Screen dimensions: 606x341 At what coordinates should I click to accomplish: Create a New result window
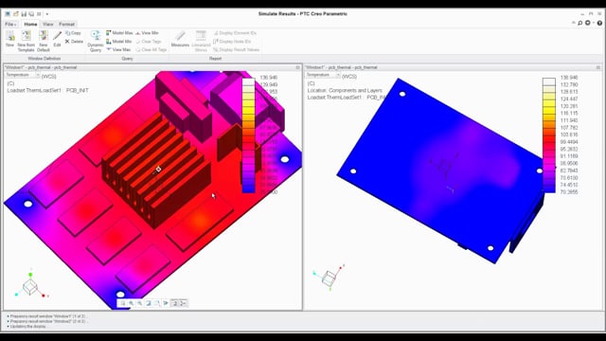tap(10, 39)
